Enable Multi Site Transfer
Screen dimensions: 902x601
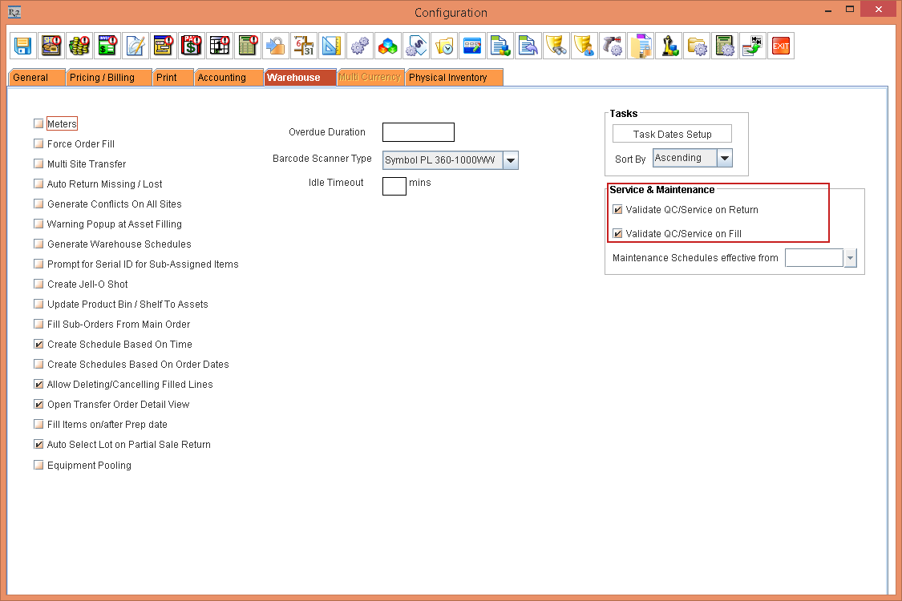[x=38, y=164]
